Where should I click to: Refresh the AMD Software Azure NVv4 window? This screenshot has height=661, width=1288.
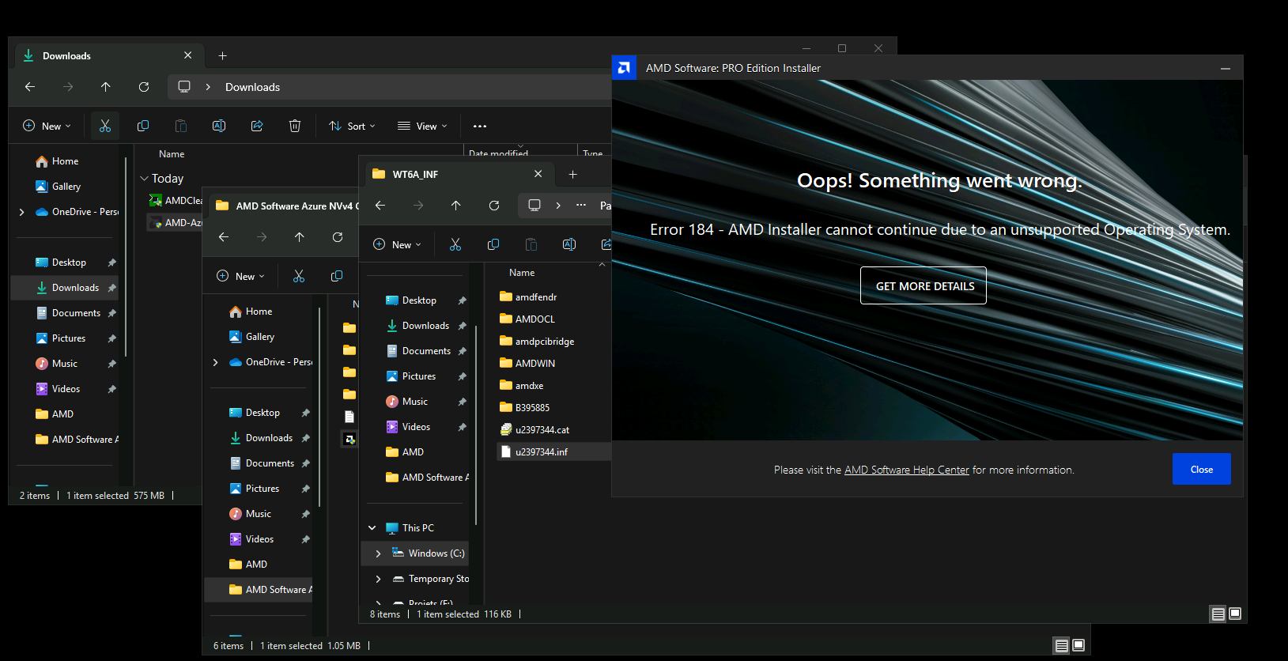338,237
